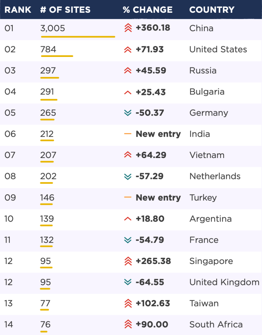Click the COUNTRY column header
The height and width of the screenshot is (335, 262).
pyautogui.click(x=212, y=10)
